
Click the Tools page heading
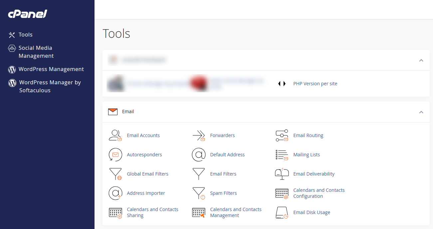(116, 34)
